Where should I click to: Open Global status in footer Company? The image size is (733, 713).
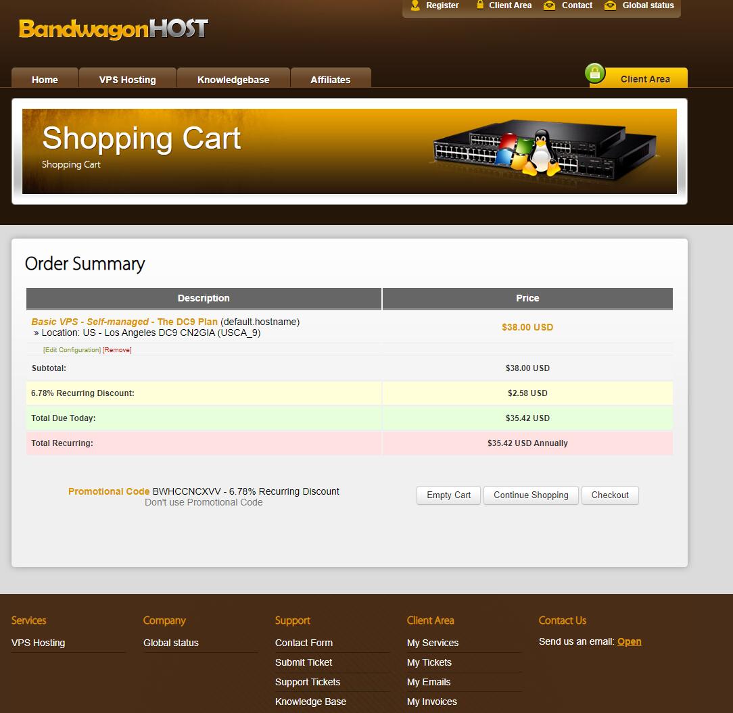coord(171,643)
